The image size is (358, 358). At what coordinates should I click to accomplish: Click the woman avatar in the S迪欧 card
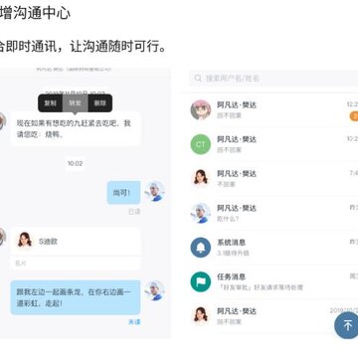point(25,241)
